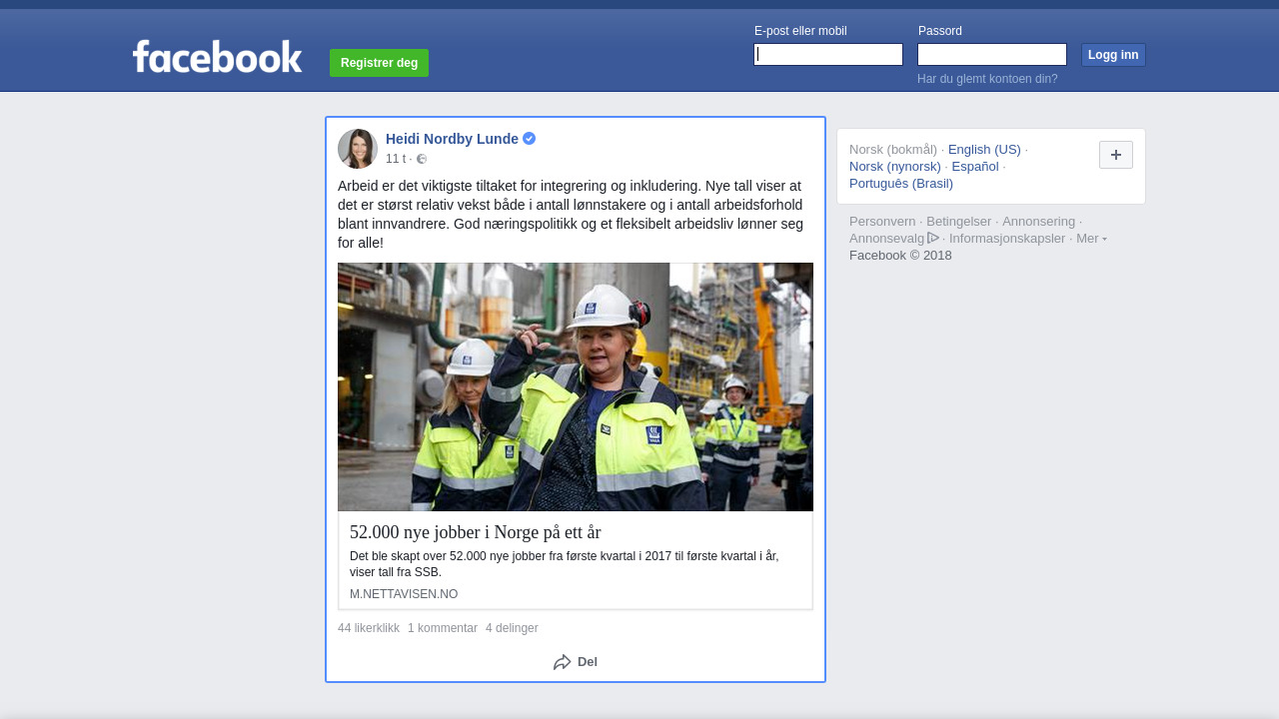1279x719 pixels.
Task: Click the Logg inn button
Action: tap(1113, 55)
